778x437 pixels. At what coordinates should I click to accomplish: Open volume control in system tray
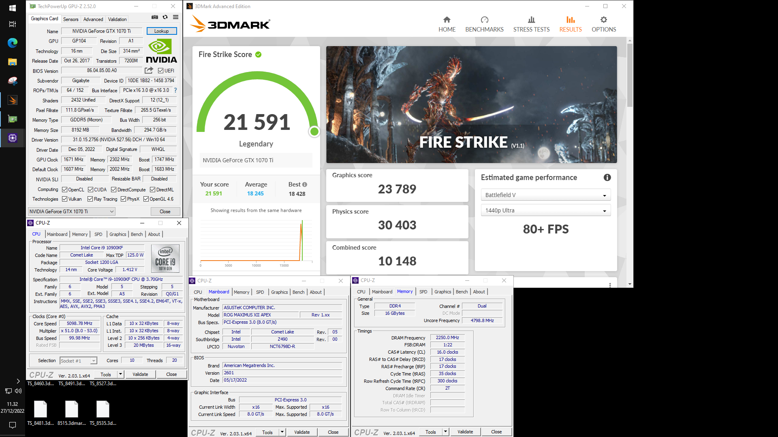pos(18,391)
